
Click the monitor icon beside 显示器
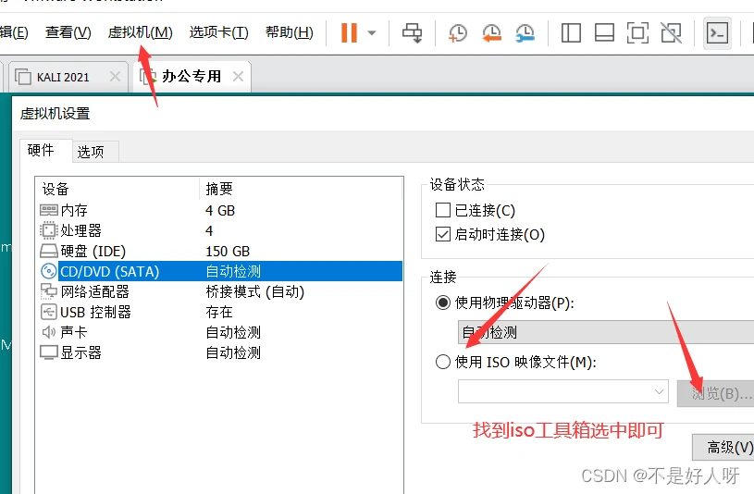(48, 352)
